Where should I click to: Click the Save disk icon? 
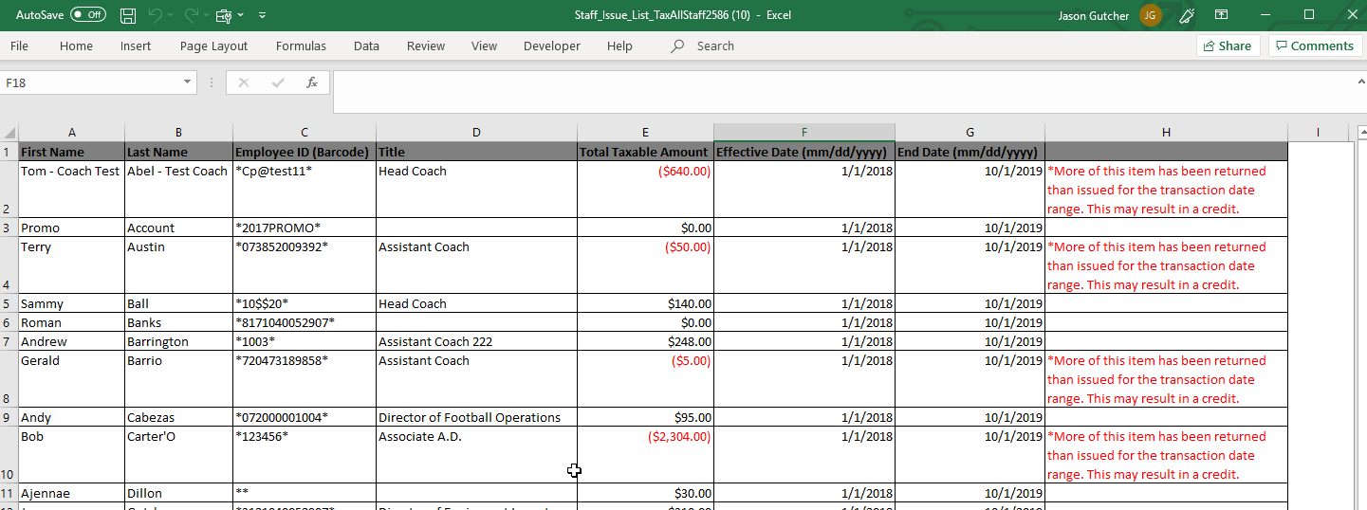[x=128, y=15]
